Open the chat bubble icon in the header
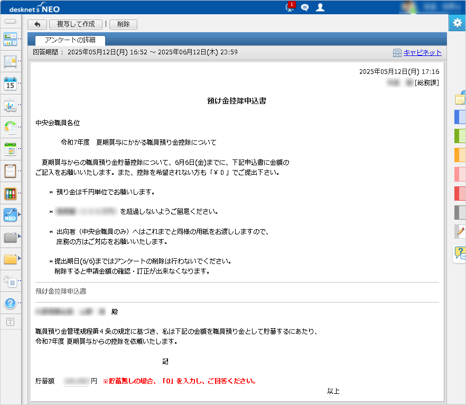 coord(305,7)
